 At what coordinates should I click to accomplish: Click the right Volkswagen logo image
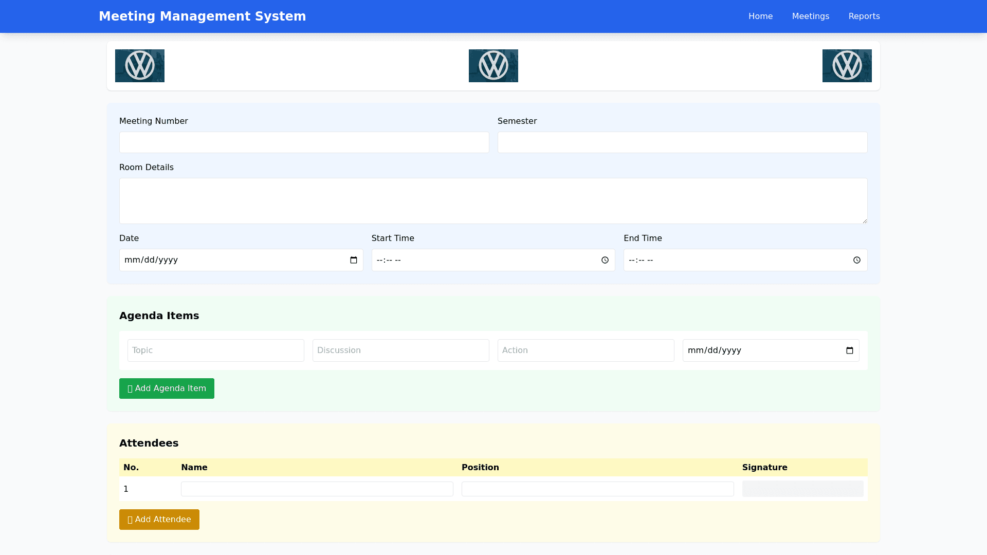(847, 66)
